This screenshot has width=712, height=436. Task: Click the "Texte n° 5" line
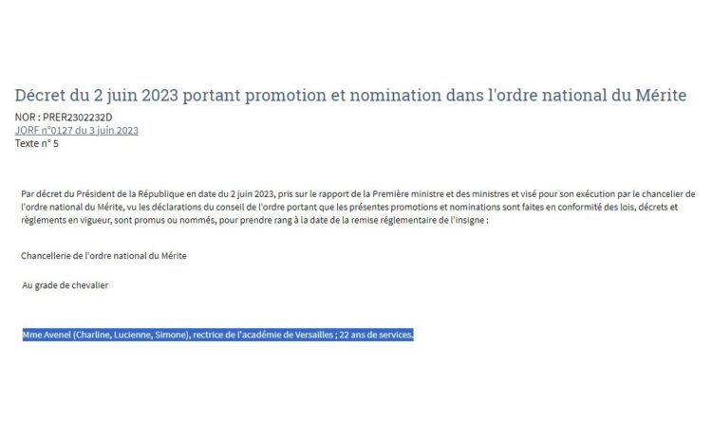[x=37, y=144]
